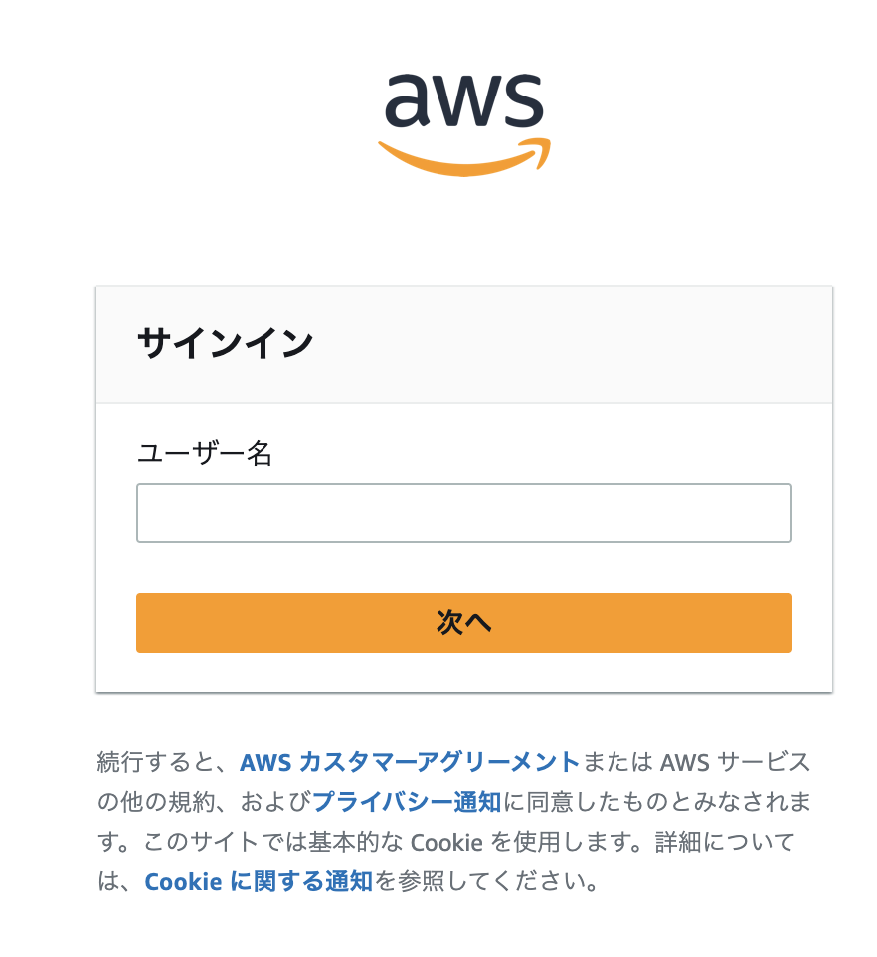Image resolution: width=877 pixels, height=957 pixels.
Task: Focus the ユーザー名 text input field
Action: tap(464, 513)
